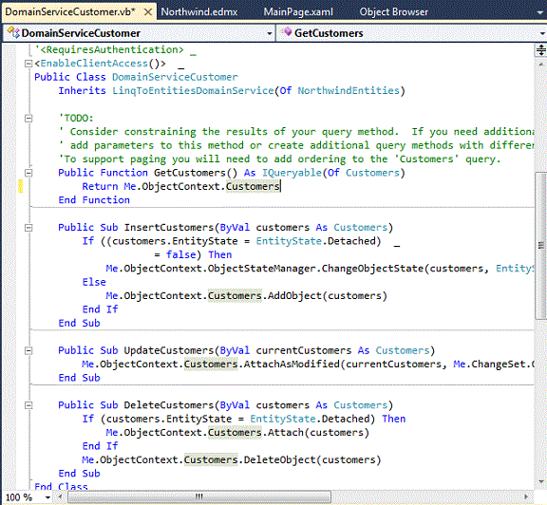Click 'AddObject' in the Else branch
Viewport: 547px width, 505px height.
[294, 296]
